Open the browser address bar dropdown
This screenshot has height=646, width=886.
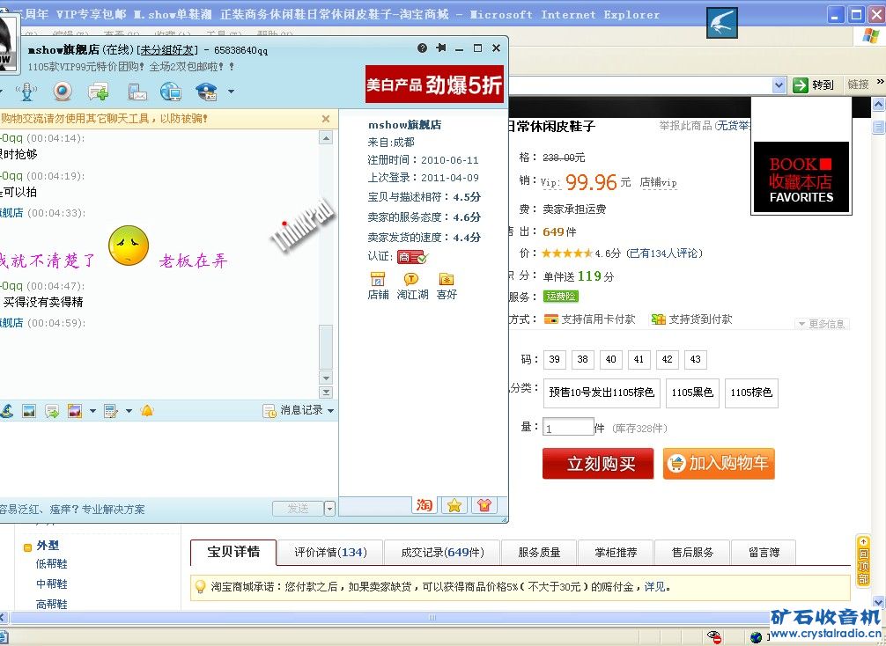click(x=779, y=85)
